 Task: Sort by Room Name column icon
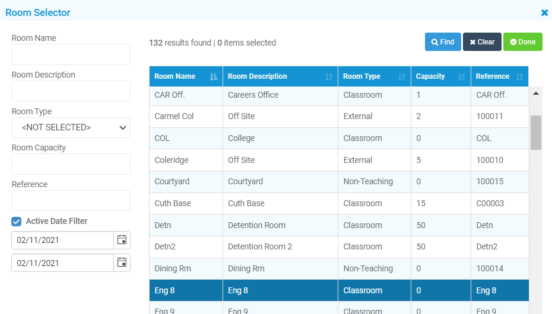click(213, 76)
